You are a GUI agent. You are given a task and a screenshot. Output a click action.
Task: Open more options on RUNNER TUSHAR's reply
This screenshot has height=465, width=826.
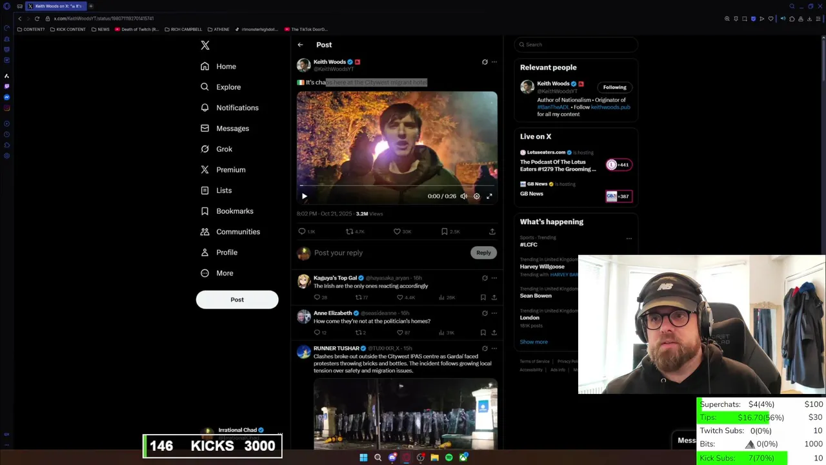(x=494, y=349)
